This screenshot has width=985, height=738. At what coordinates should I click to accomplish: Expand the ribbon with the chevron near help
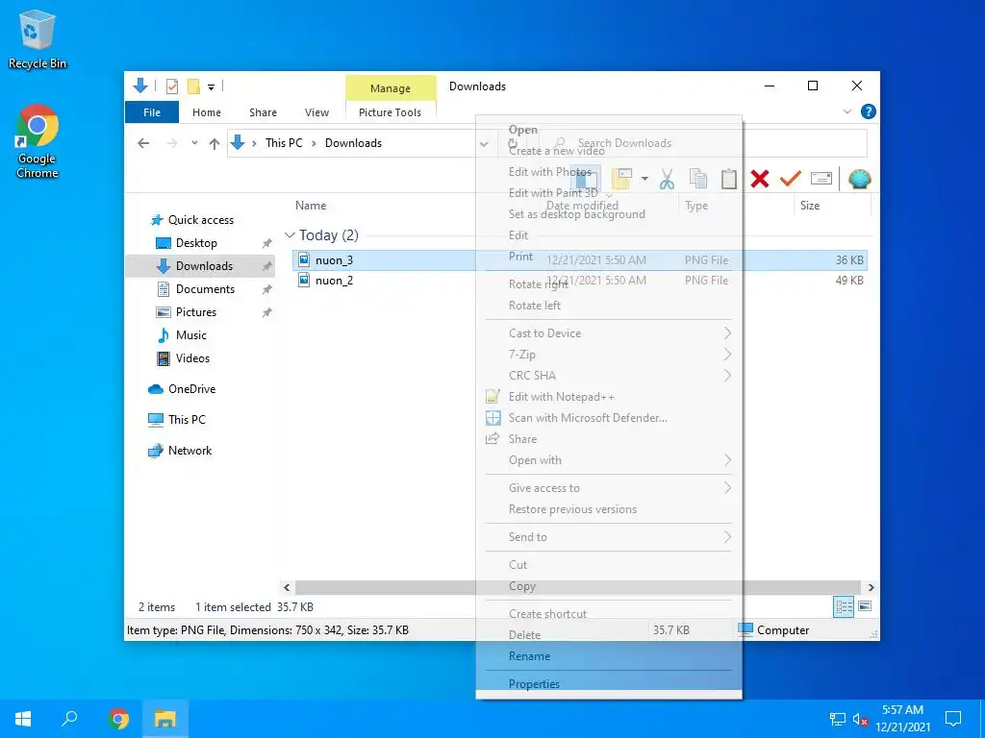[846, 111]
